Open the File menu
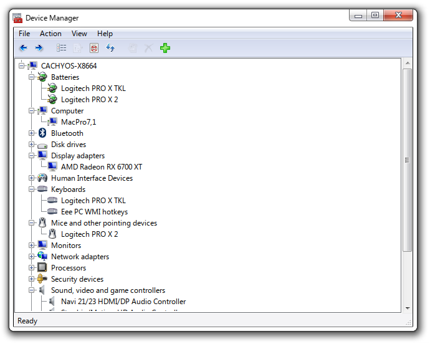This screenshot has height=344, width=430. tap(24, 34)
